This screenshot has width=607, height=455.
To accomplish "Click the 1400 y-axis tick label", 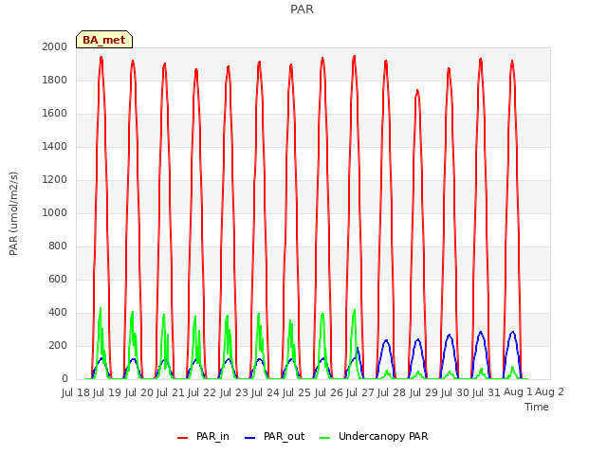I will tap(54, 146).
